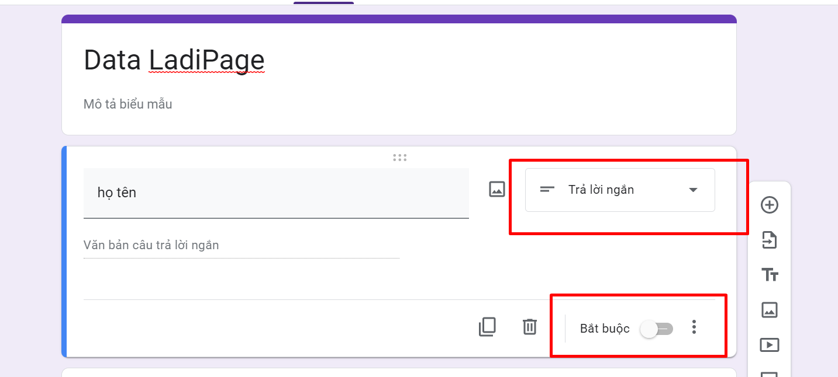
Task: Click the họ tên question title field
Action: click(x=276, y=193)
